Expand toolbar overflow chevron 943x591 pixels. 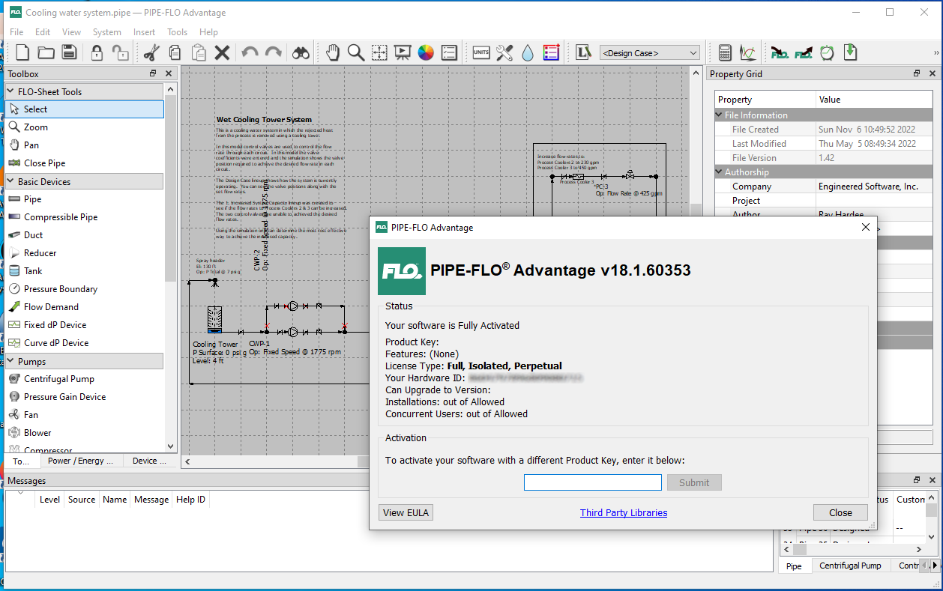coord(936,53)
